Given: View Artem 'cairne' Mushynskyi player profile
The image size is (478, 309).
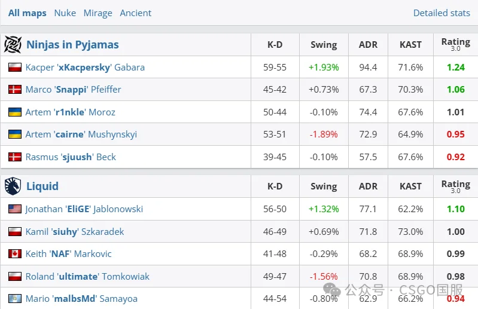Looking at the screenshot, I should [81, 134].
